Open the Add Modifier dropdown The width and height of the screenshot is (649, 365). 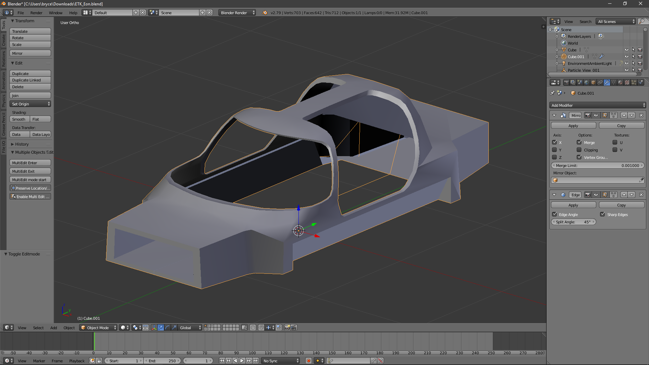click(x=598, y=105)
